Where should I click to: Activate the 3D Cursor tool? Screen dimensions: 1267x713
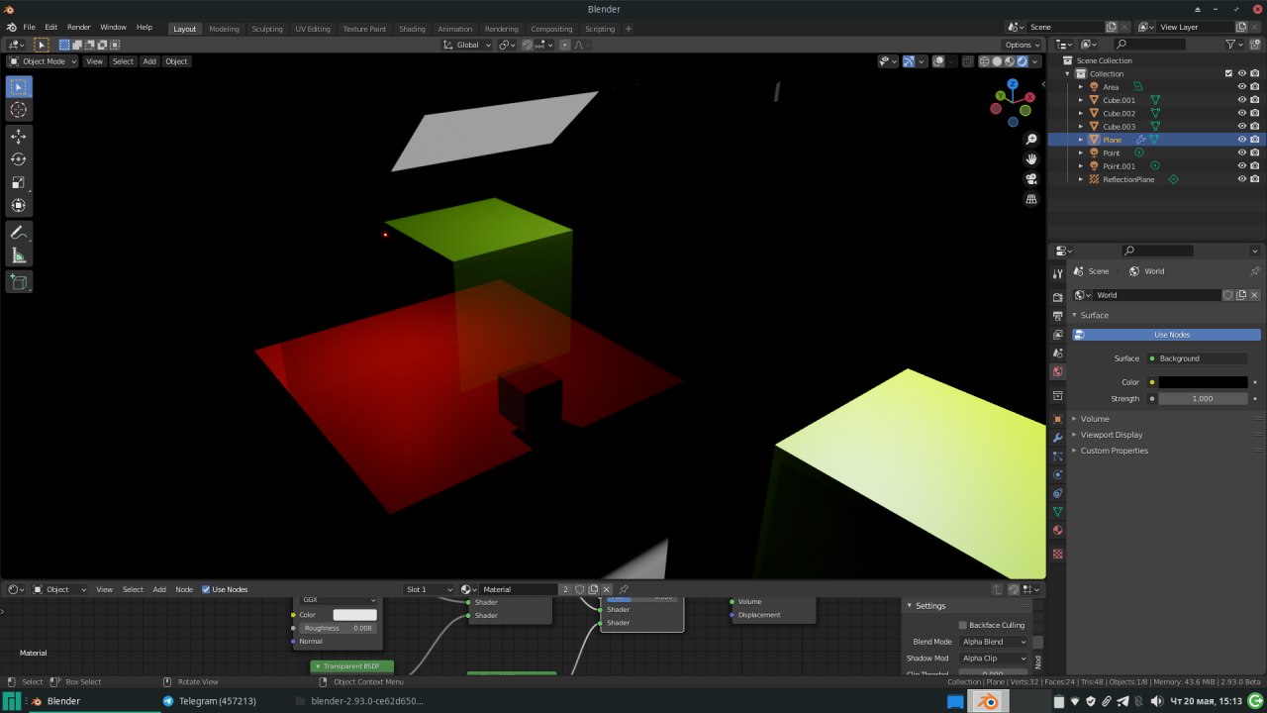tap(19, 110)
